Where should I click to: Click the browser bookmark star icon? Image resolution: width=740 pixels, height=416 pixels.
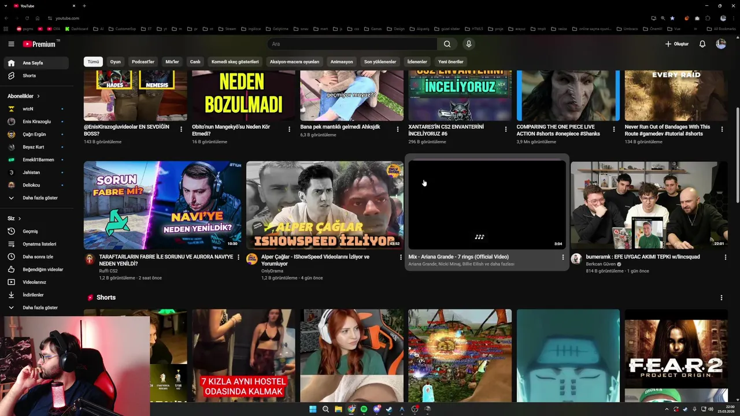[672, 18]
